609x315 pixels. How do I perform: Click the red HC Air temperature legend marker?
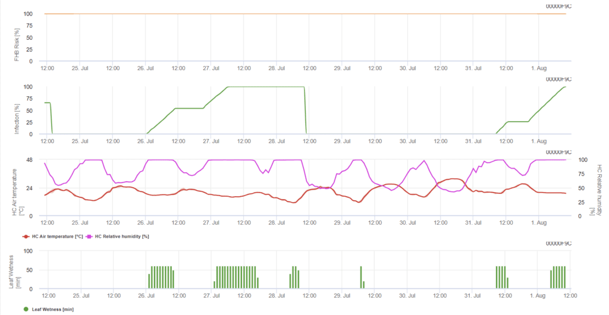pos(26,236)
